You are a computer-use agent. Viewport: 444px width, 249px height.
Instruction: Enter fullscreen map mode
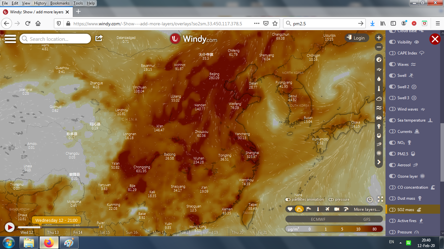click(380, 199)
